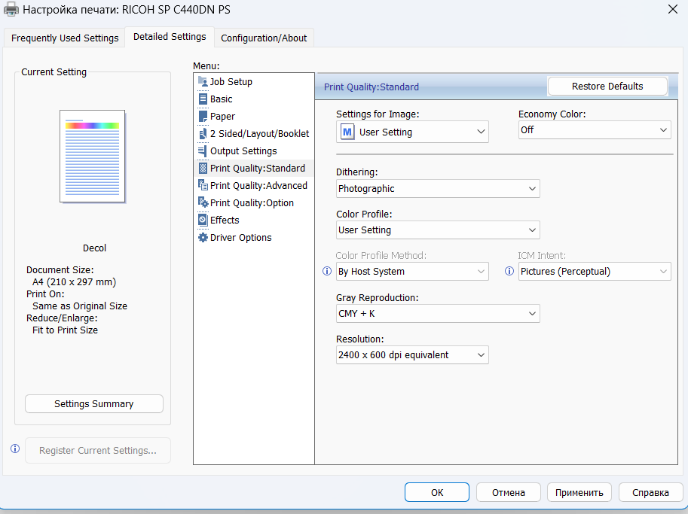Open the Output Settings icon

click(x=203, y=151)
